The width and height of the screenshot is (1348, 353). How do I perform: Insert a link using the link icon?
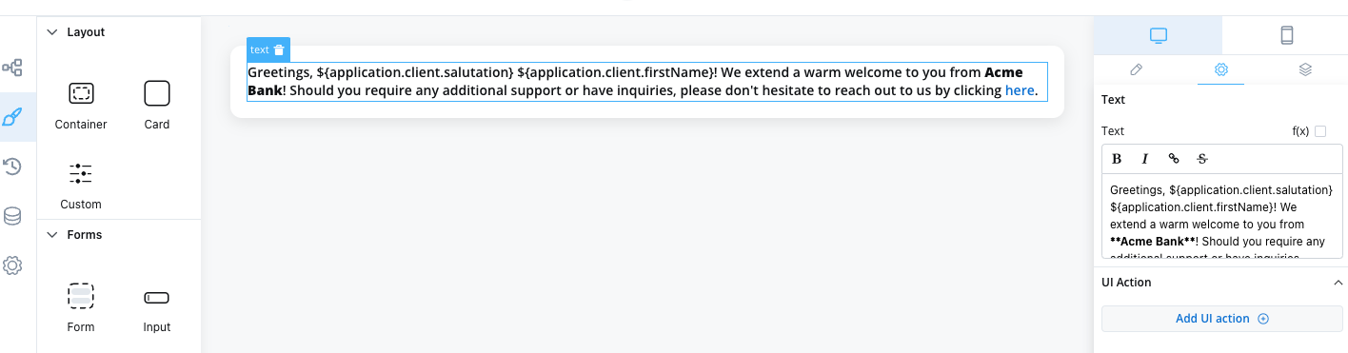tap(1174, 159)
